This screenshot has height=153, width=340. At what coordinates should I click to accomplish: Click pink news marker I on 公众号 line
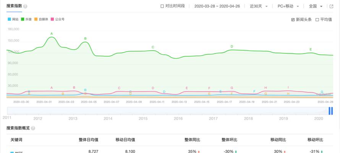(288, 88)
